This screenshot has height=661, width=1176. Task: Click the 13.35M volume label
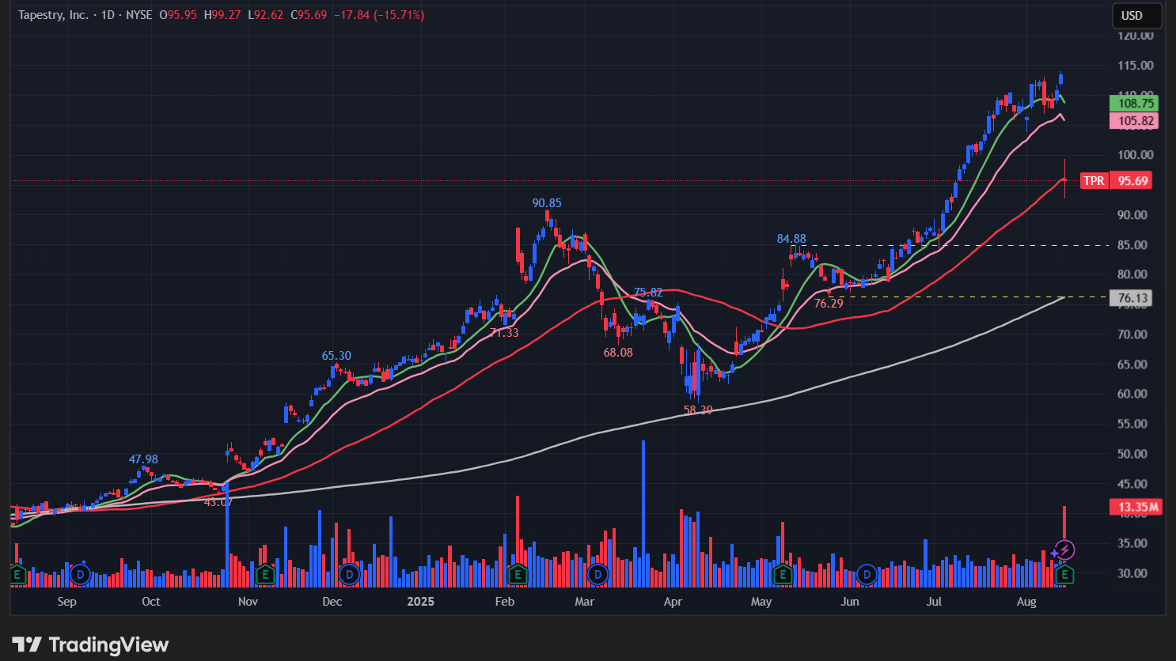click(x=1136, y=507)
